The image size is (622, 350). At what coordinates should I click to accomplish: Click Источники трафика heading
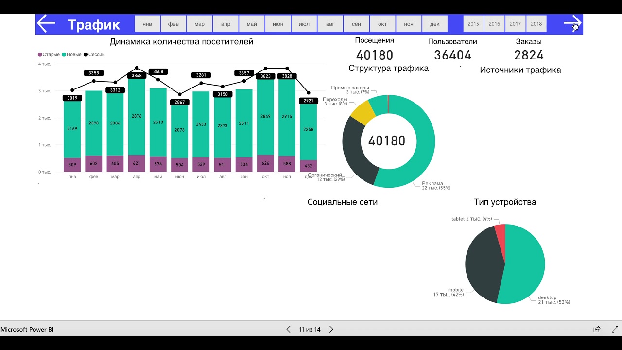click(520, 70)
